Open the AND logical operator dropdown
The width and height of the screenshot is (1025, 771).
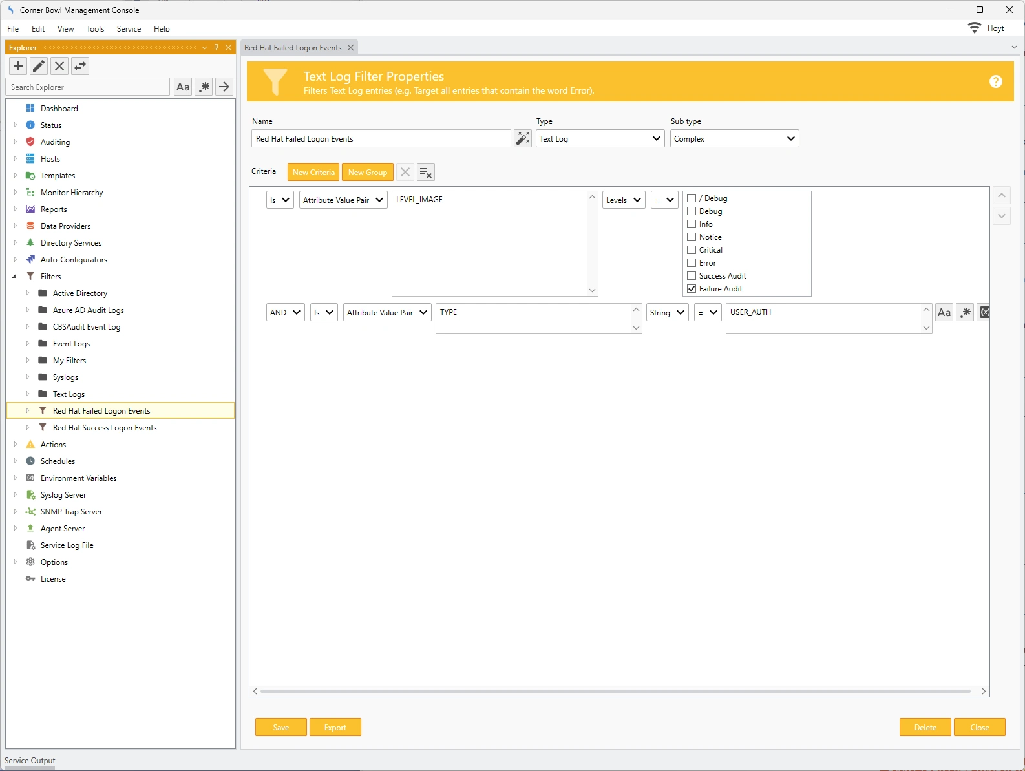coord(285,313)
